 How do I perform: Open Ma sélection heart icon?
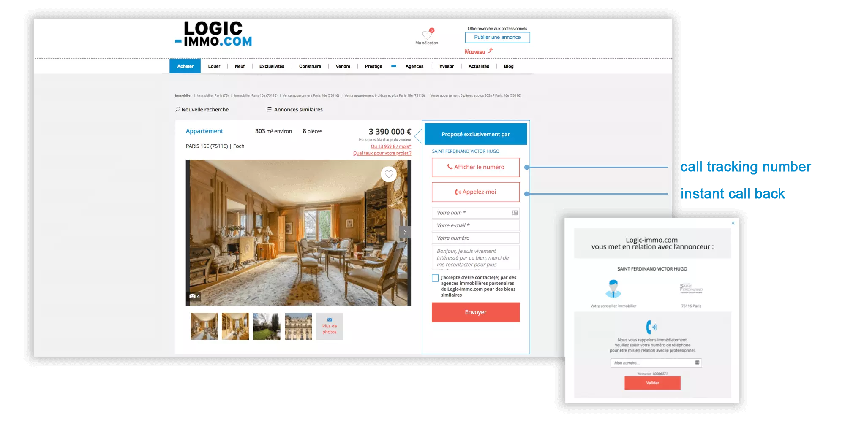(x=427, y=35)
